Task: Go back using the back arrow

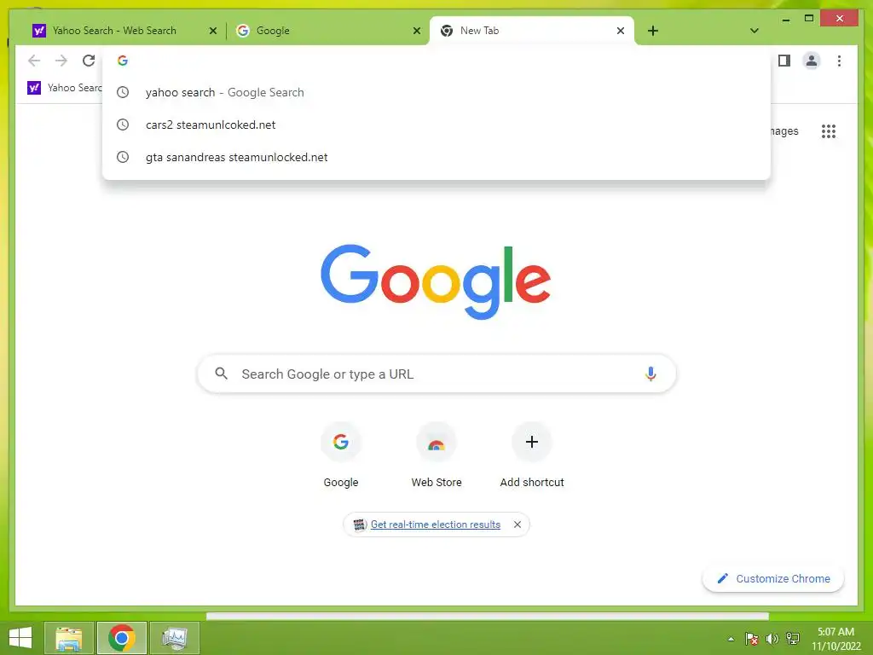Action: [34, 61]
